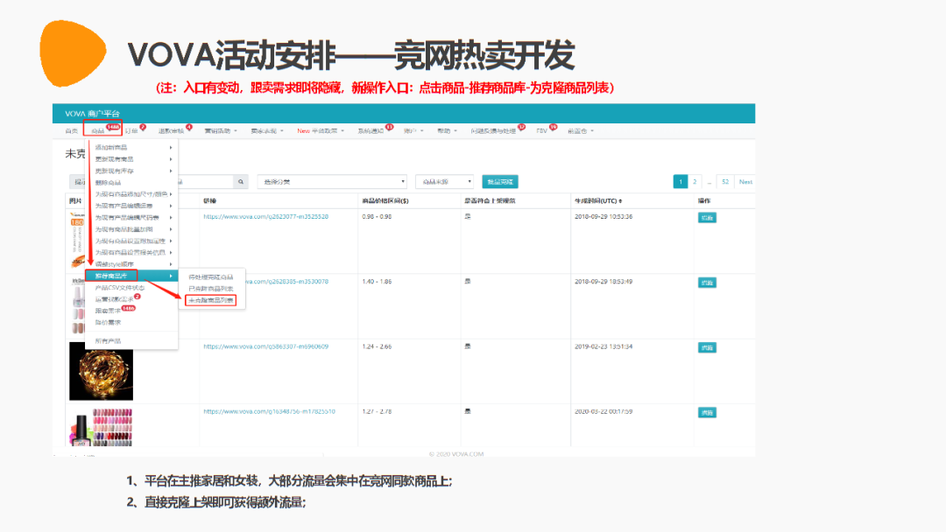The width and height of the screenshot is (946, 532).
Task: Expand the 账户 nav dropdown
Action: [413, 130]
